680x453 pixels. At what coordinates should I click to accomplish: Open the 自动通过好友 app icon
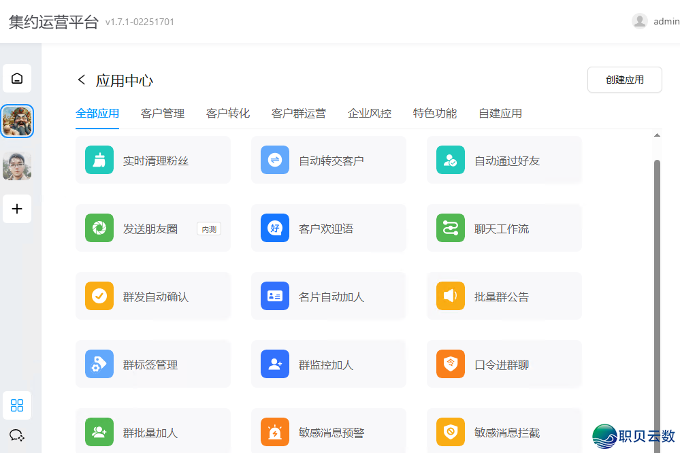tap(451, 161)
